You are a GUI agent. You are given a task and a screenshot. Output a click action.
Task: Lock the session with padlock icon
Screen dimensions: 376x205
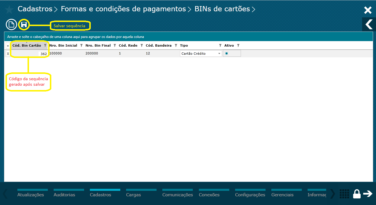coord(357,194)
